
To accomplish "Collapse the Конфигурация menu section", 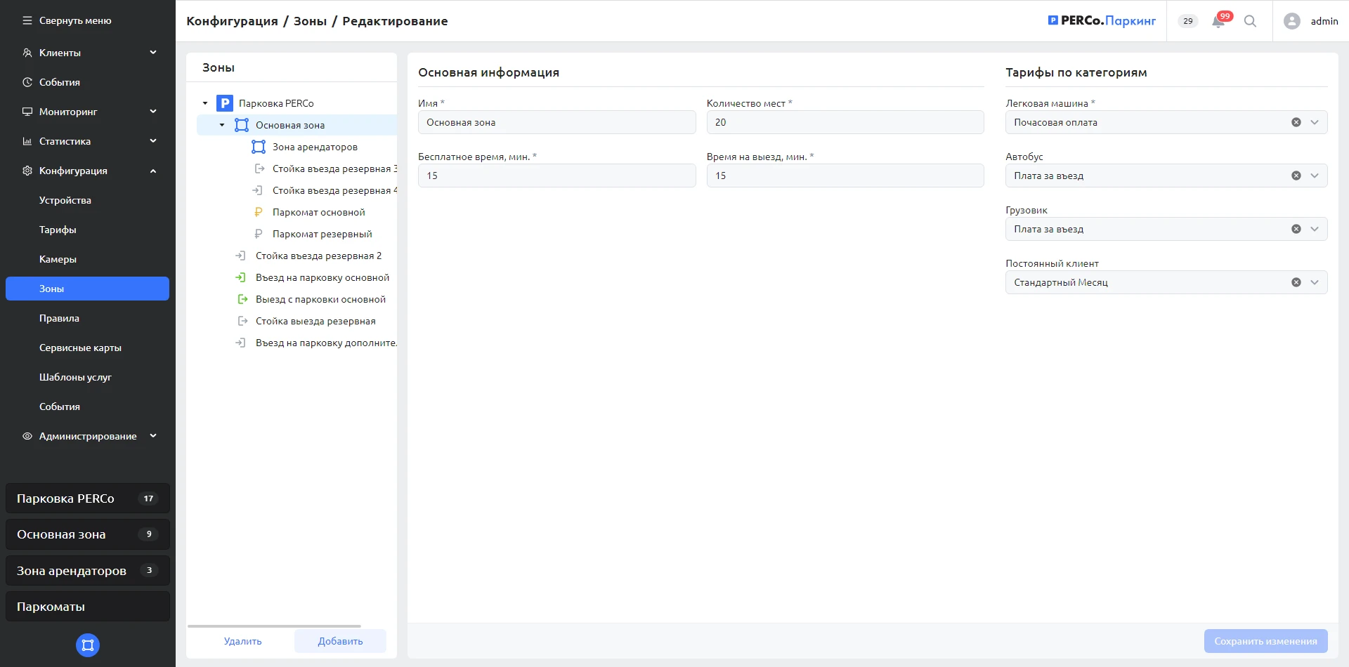I will coord(153,171).
